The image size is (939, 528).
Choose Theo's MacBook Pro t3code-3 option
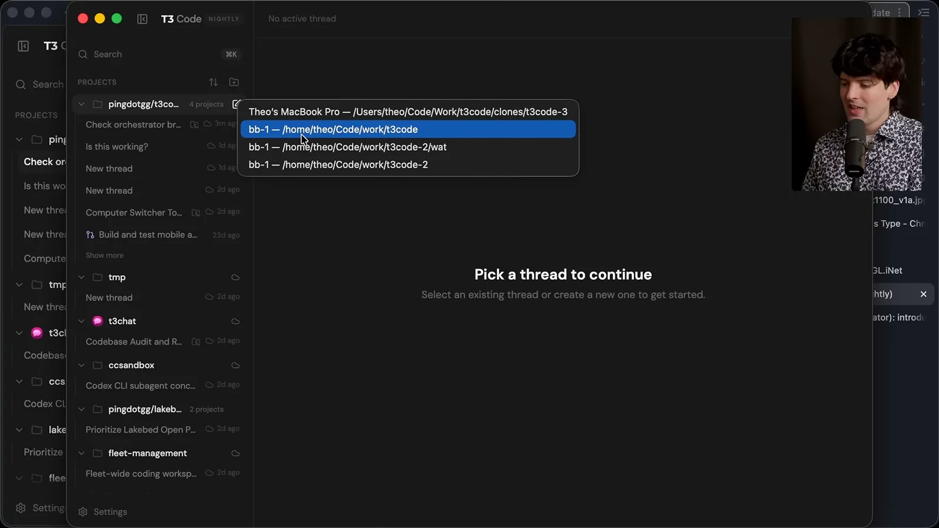click(408, 111)
